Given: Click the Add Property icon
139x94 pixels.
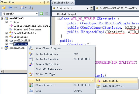Looking at the screenshot, I should [98, 86].
